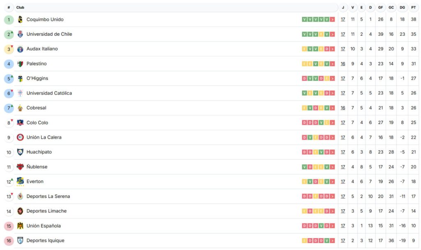Click the Cobresal club crest
The image size is (421, 250).
tap(20, 108)
